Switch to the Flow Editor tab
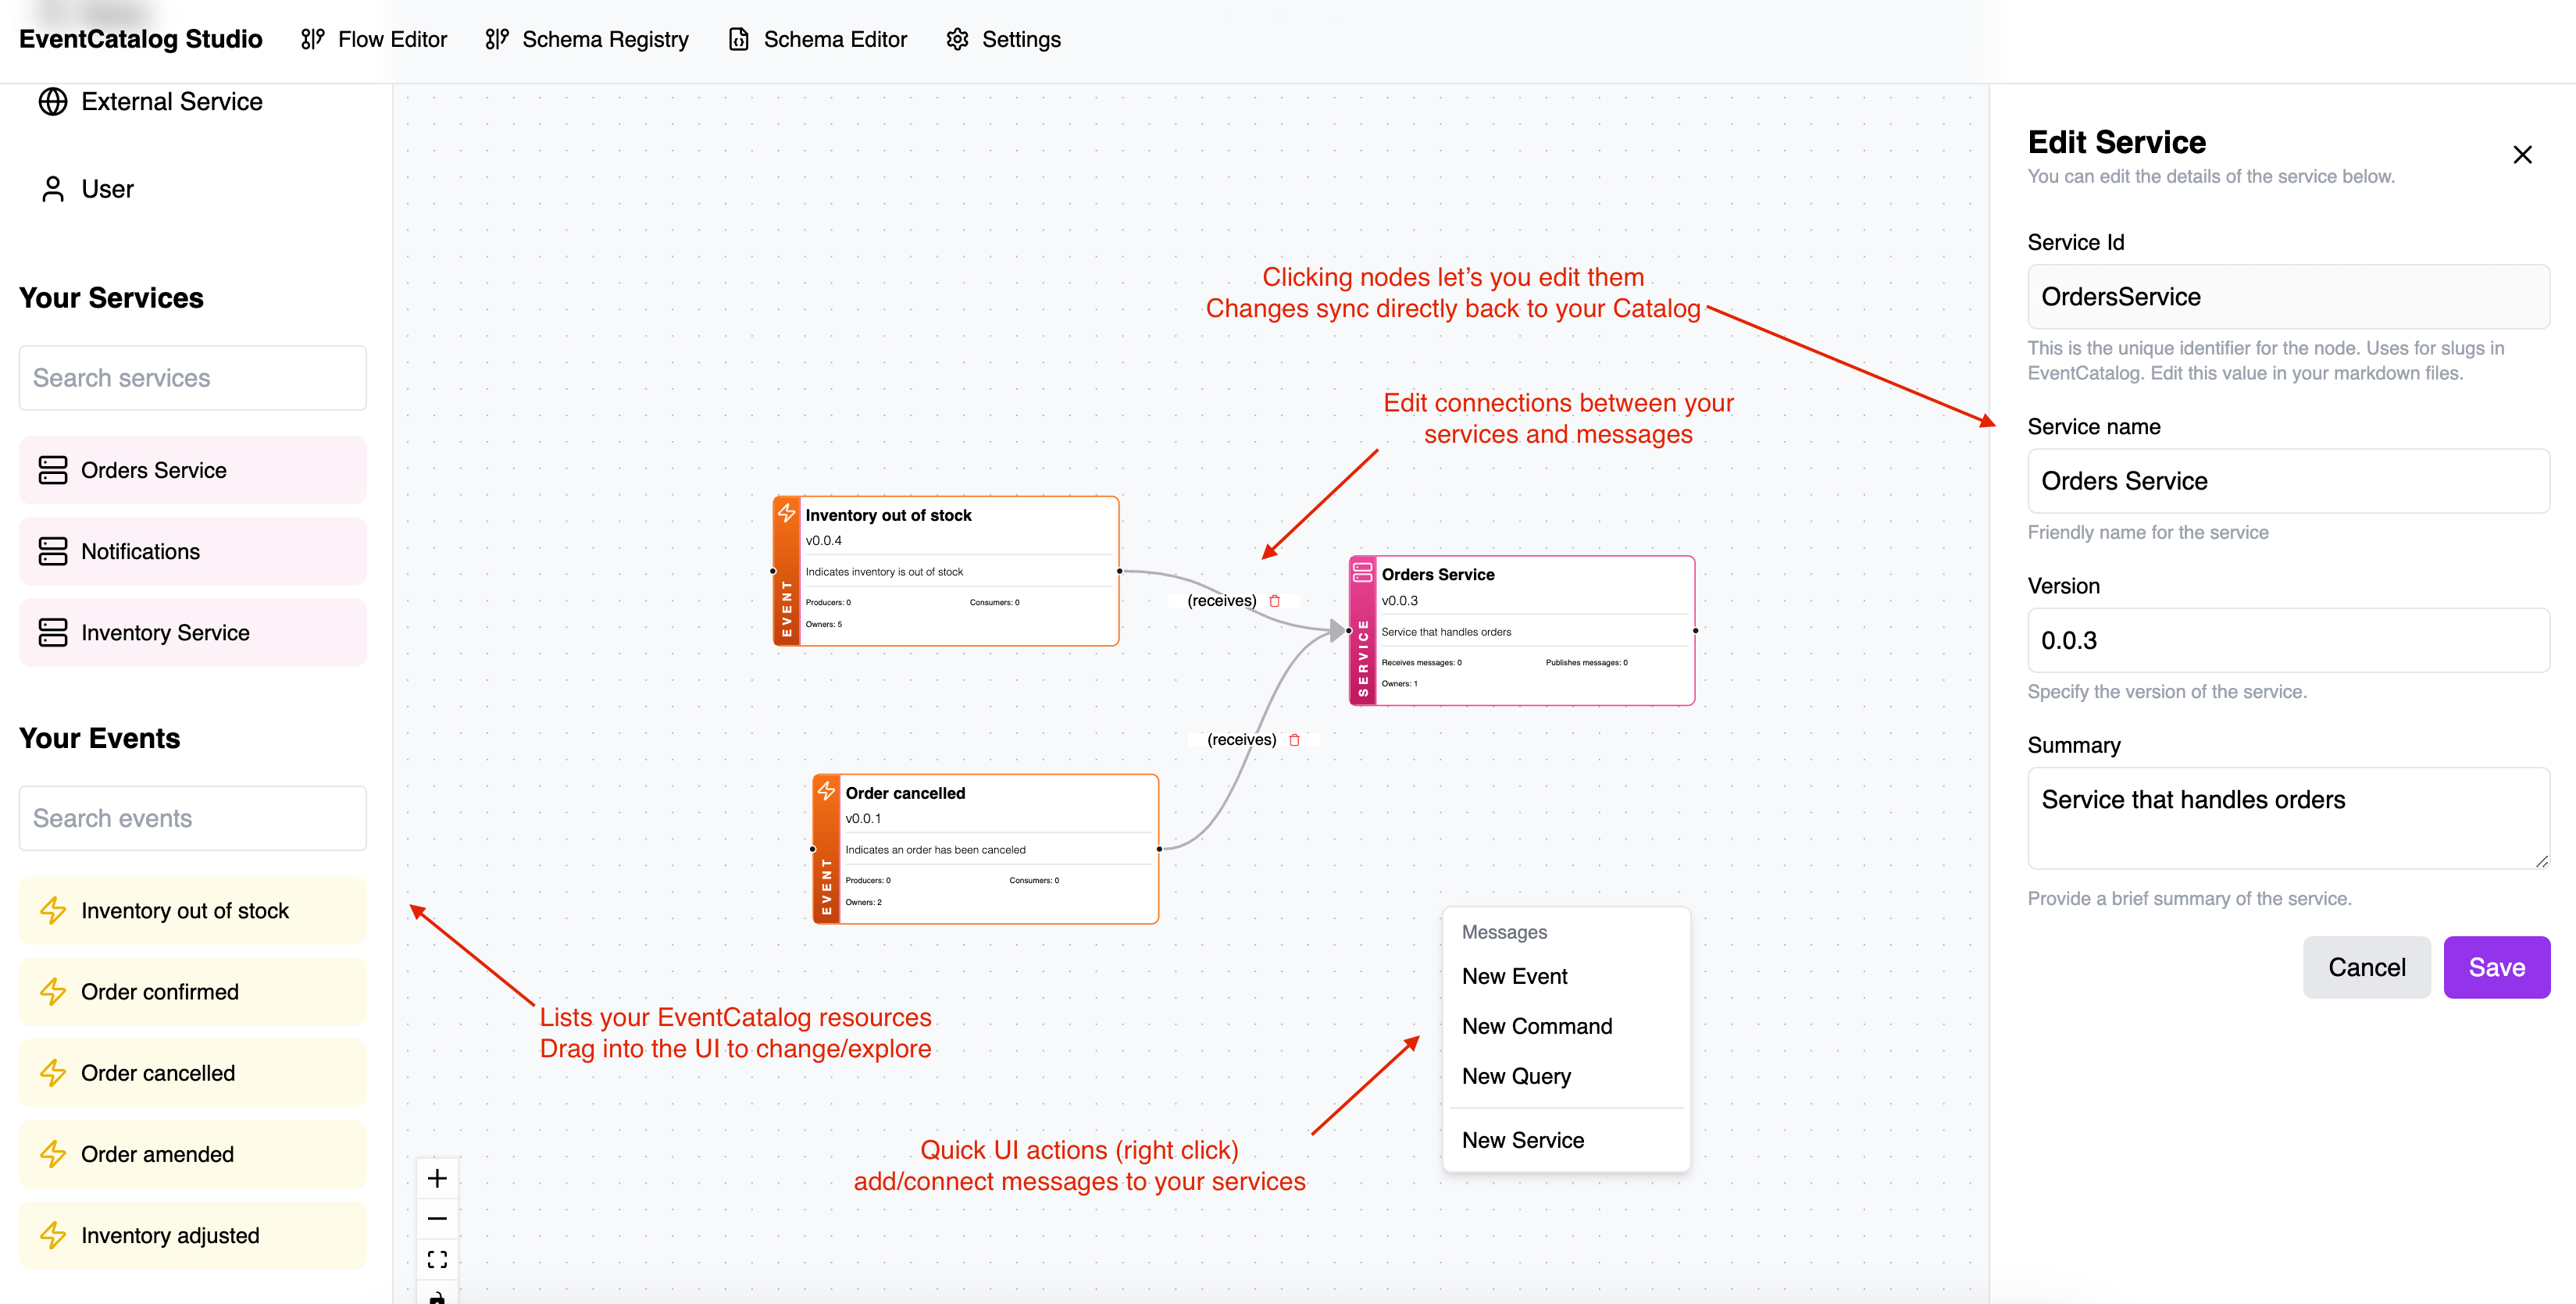Viewport: 2576px width, 1304px height. [x=372, y=39]
